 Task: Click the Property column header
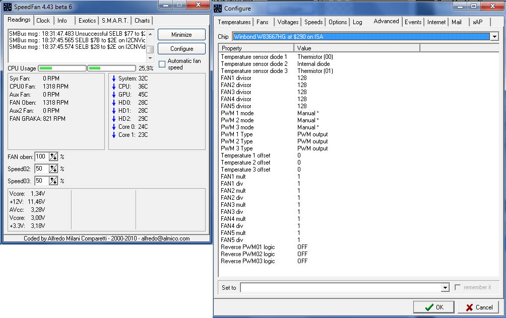(x=256, y=48)
